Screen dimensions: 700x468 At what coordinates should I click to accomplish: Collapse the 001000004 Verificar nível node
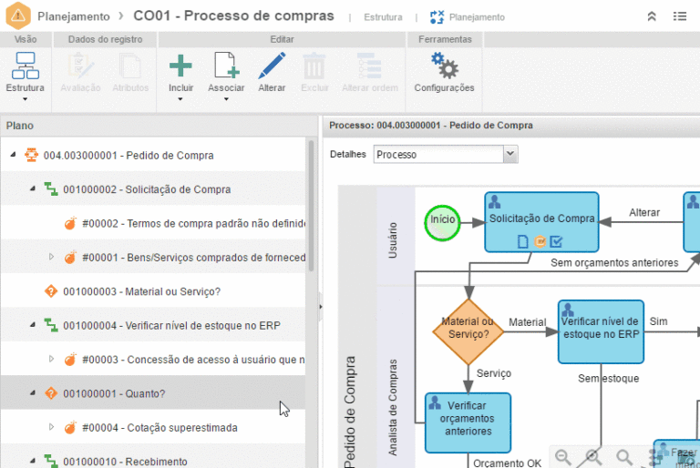[33, 325]
